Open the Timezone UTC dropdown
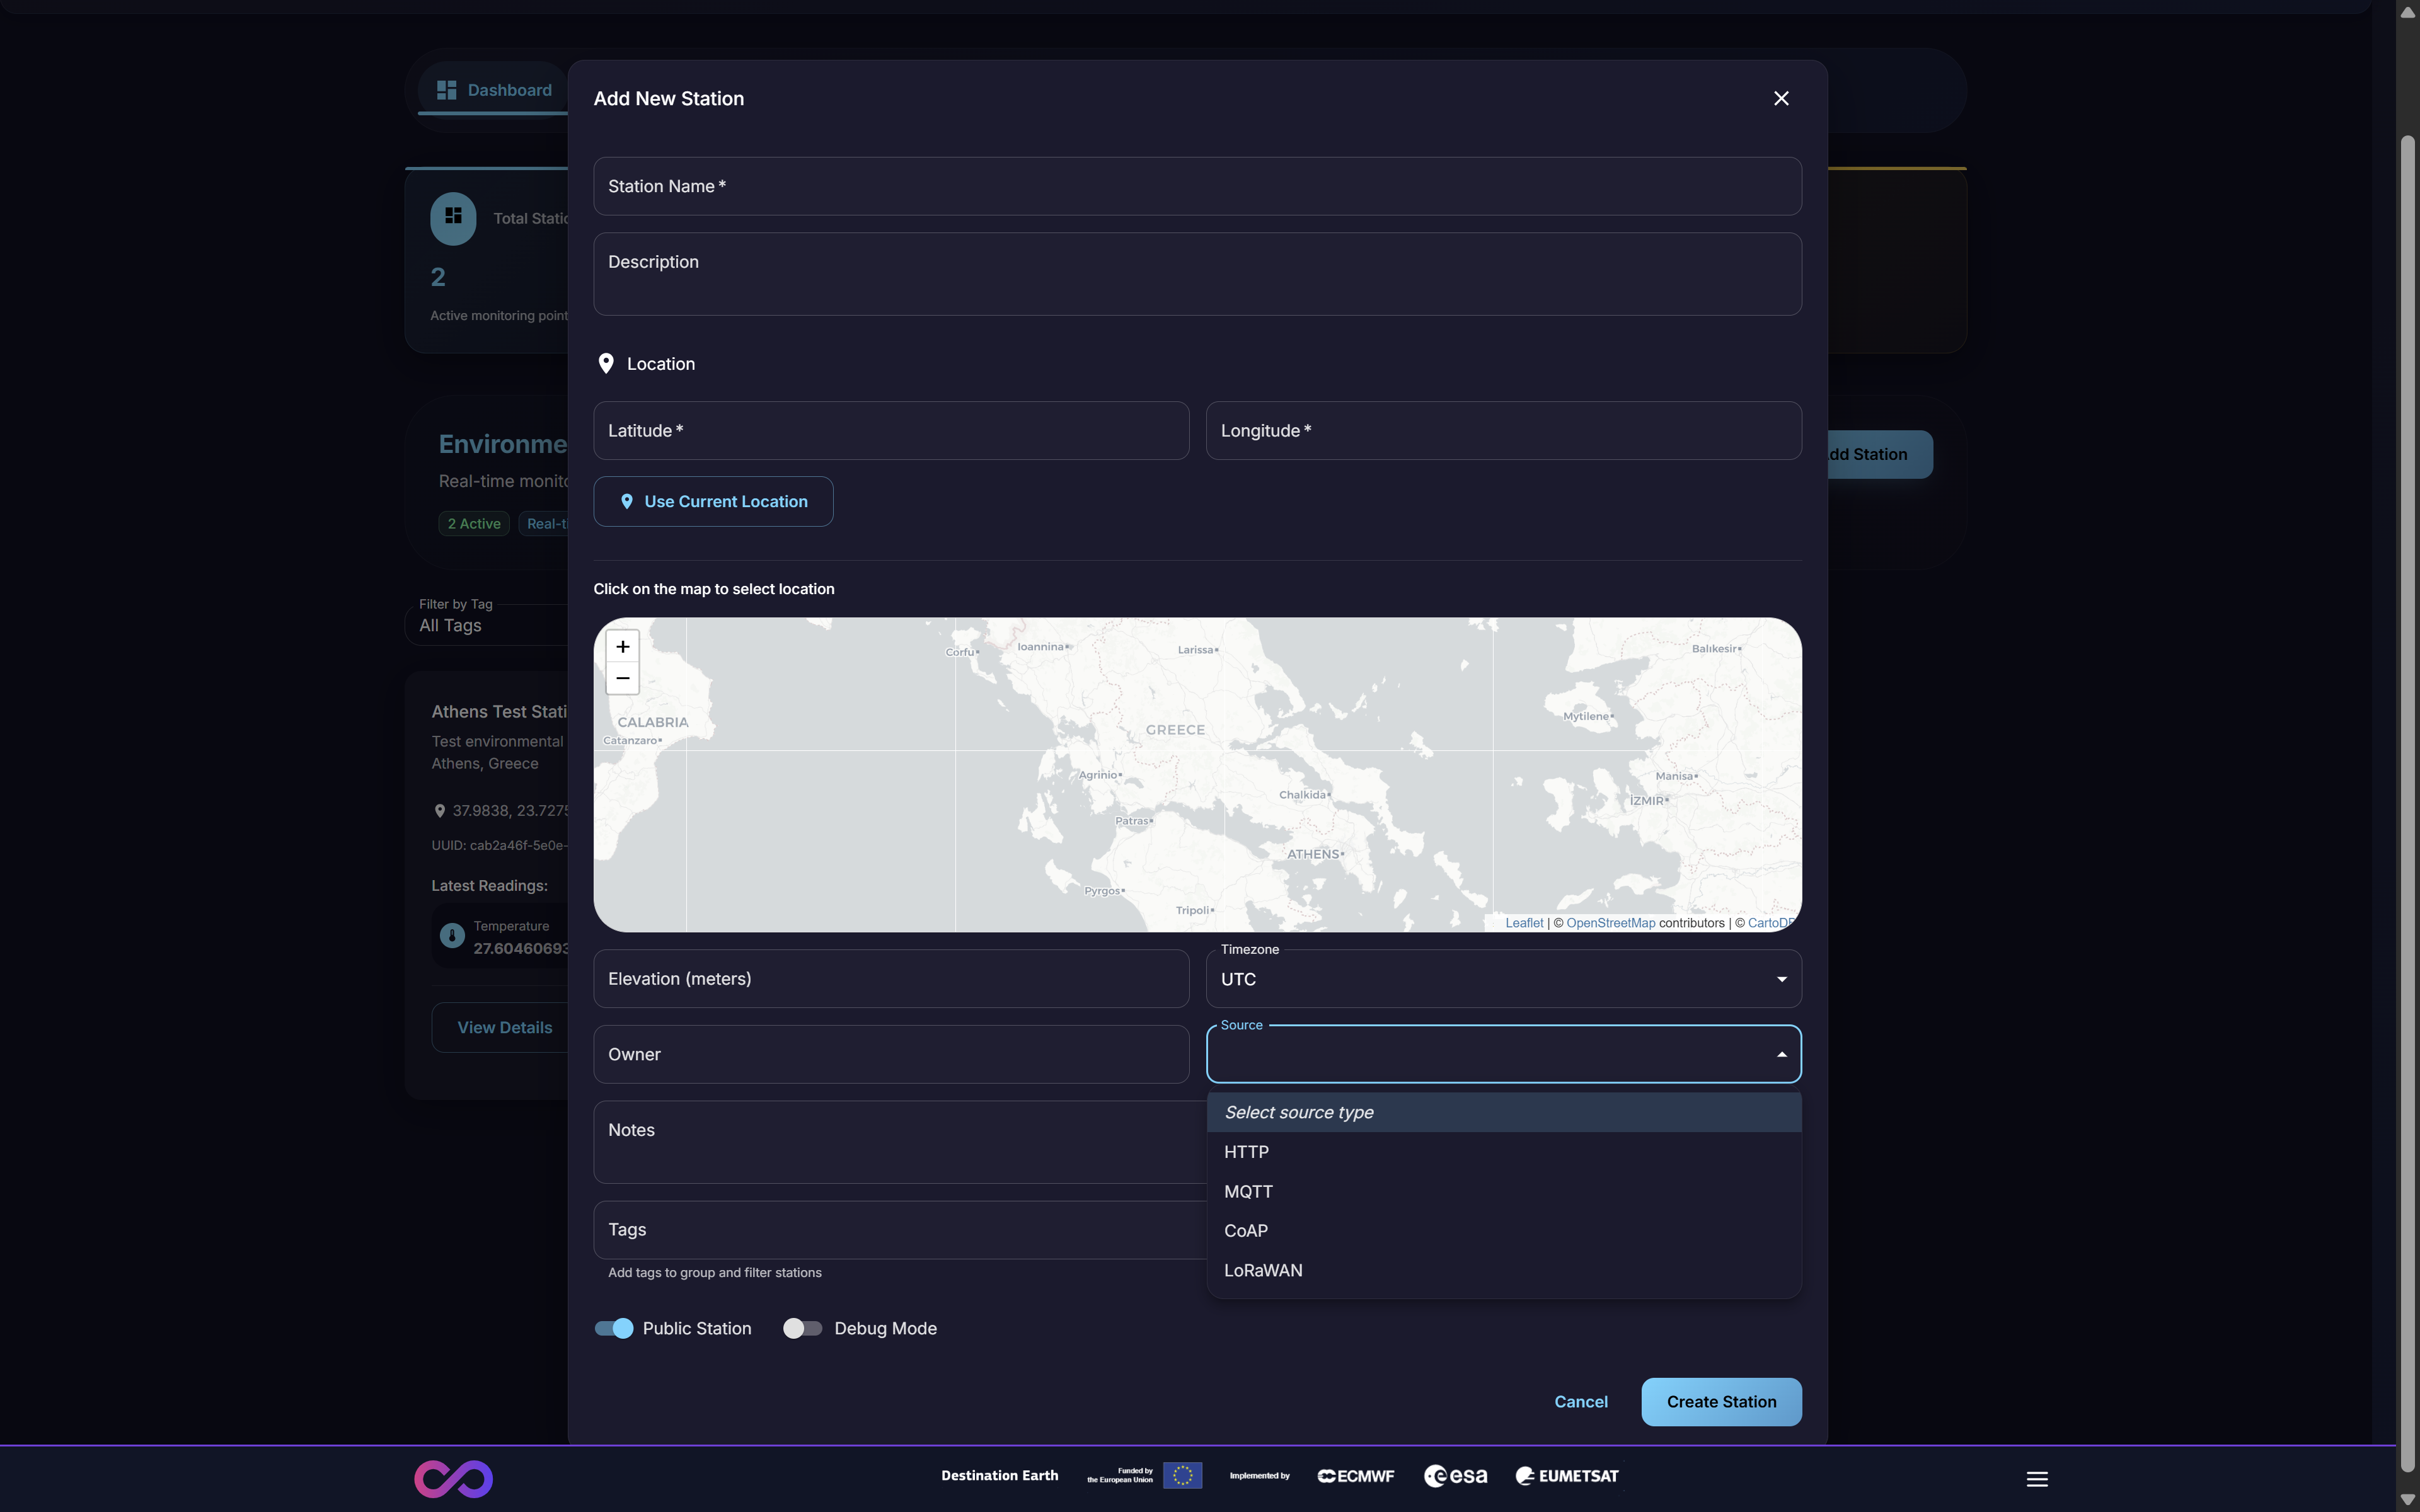 (x=1503, y=979)
